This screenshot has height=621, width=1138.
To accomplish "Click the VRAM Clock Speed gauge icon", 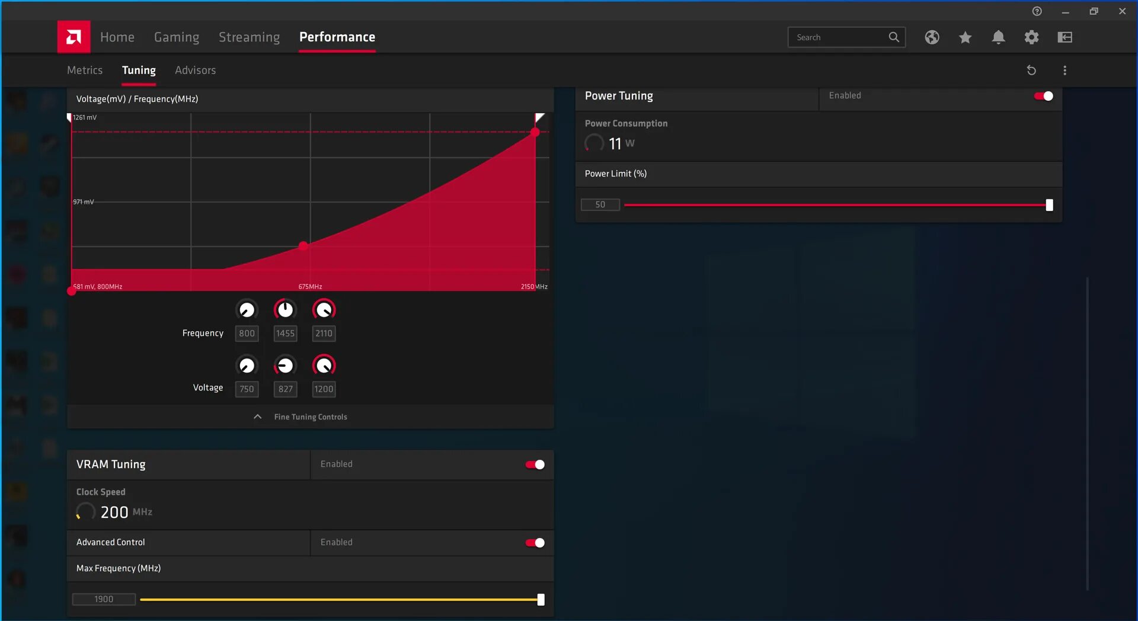I will pos(85,511).
